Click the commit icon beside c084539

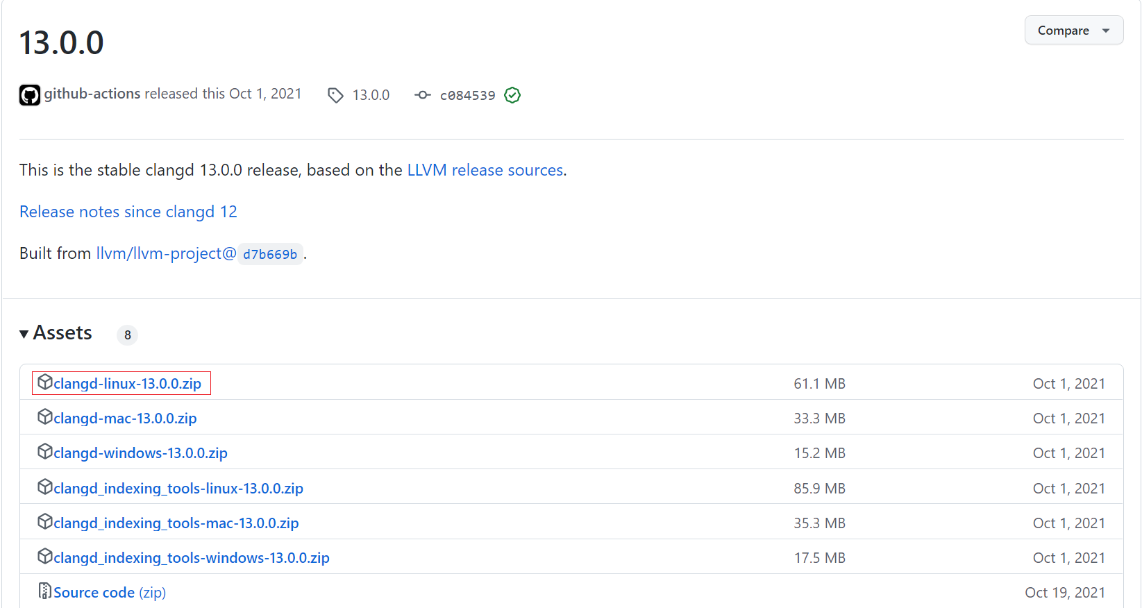click(422, 95)
